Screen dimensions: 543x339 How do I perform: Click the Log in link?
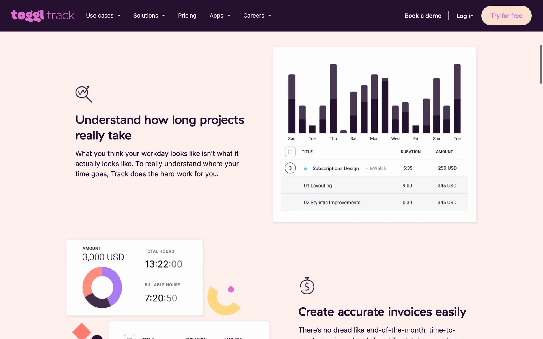[x=465, y=16]
